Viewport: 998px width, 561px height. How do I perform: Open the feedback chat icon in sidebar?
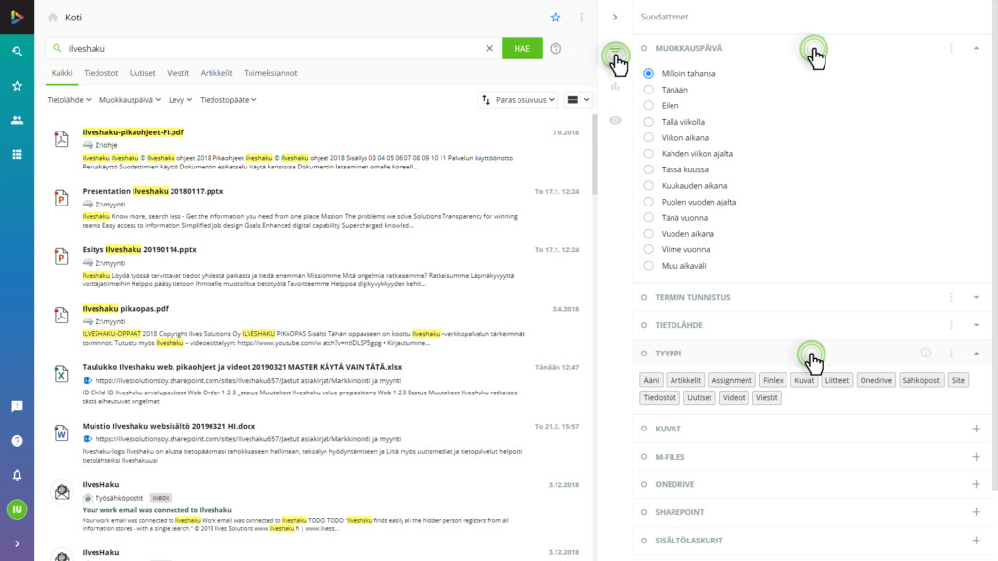[x=18, y=406]
